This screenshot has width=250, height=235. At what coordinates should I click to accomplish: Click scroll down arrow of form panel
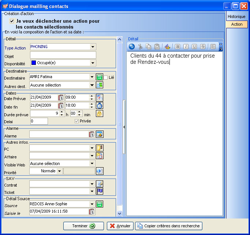click(120, 213)
